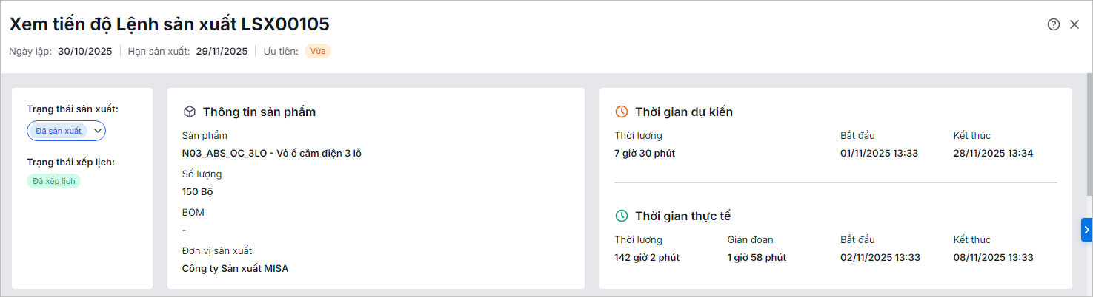Screen dimensions: 1093x297
Task: Click the Đã xếp lịch status badge
Action: pyautogui.click(x=53, y=181)
